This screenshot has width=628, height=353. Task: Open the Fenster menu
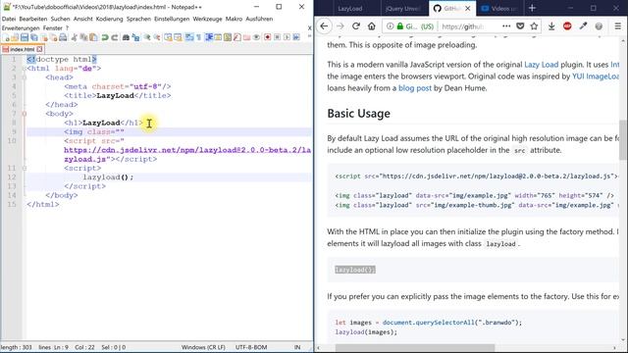(x=52, y=28)
